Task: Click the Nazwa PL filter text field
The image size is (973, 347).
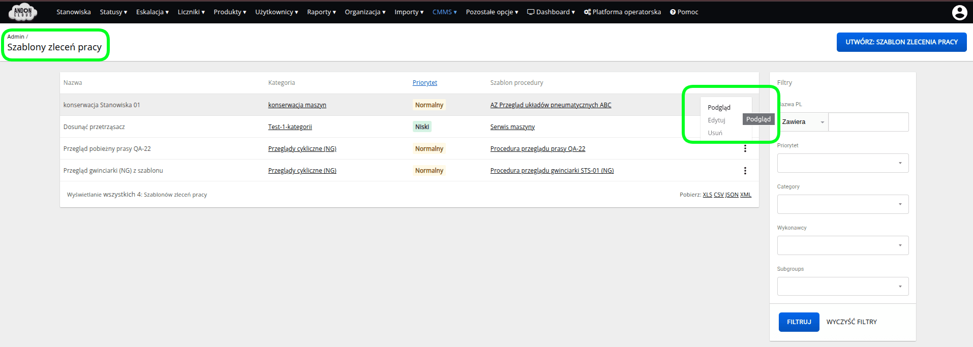Action: pos(868,122)
